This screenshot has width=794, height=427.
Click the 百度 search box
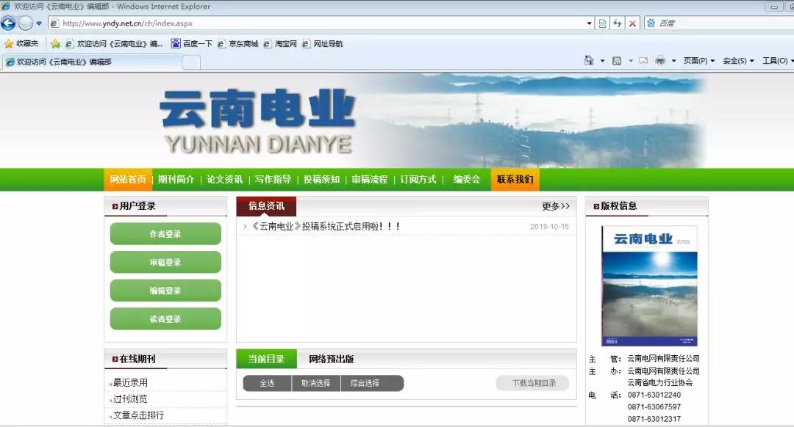[725, 23]
